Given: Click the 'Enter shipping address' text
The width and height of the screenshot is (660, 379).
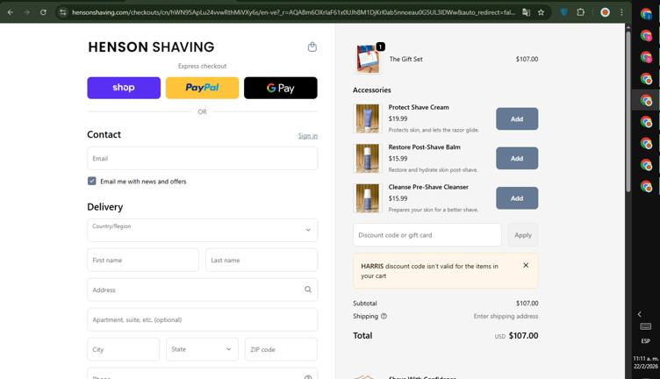Looking at the screenshot, I should [506, 316].
